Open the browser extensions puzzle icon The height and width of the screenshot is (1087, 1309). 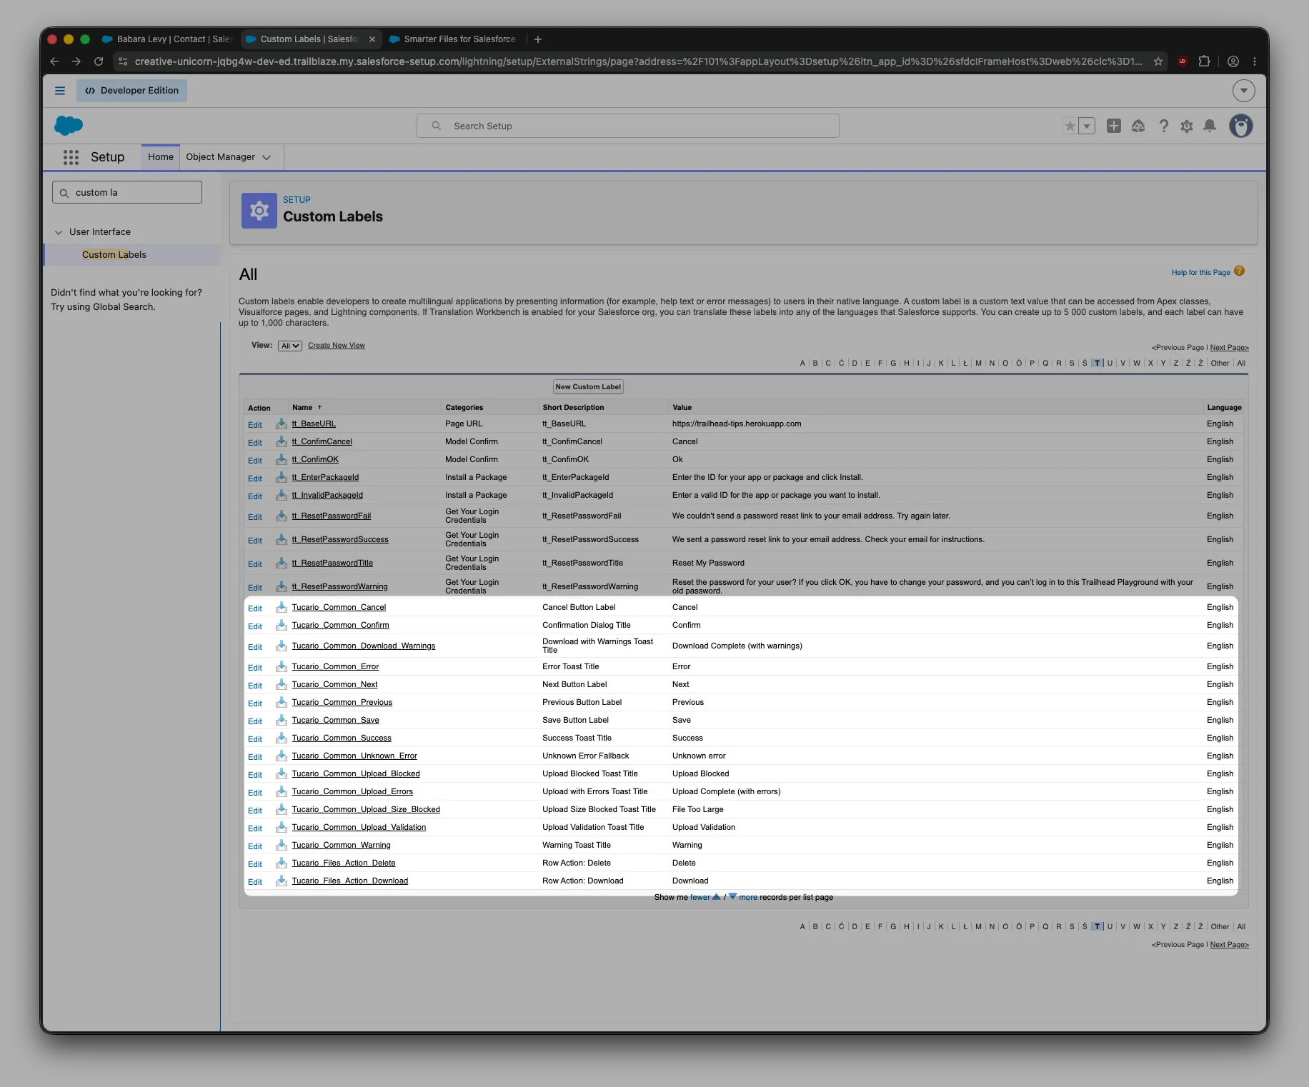1204,61
